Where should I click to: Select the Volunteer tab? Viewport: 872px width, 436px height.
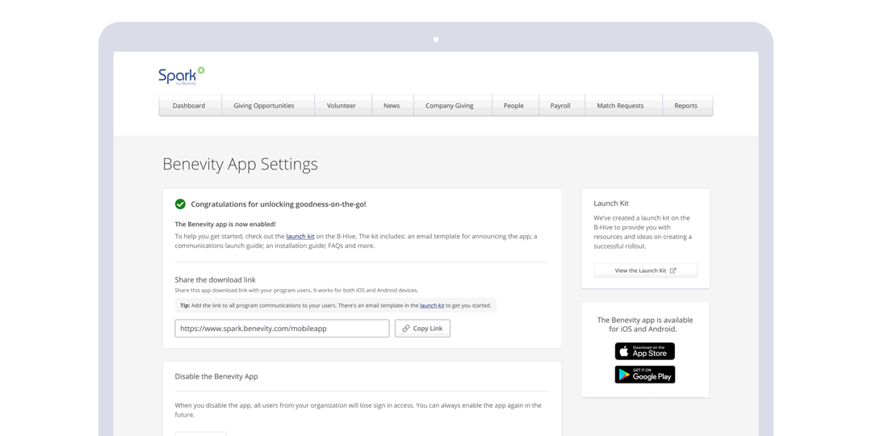coord(341,106)
